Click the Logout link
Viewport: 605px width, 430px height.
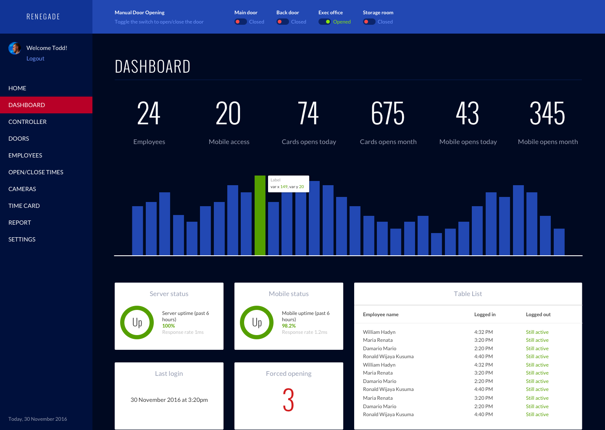tap(35, 58)
